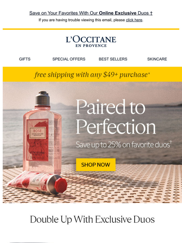182x243 pixels.
Task: Click the Rose hand cream tube image
Action: [37, 182]
